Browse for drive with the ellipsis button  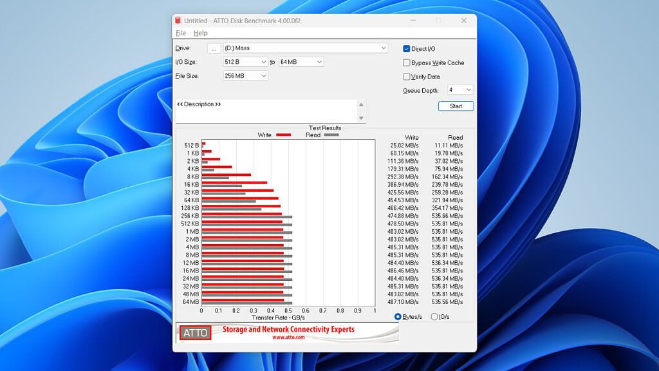click(214, 48)
